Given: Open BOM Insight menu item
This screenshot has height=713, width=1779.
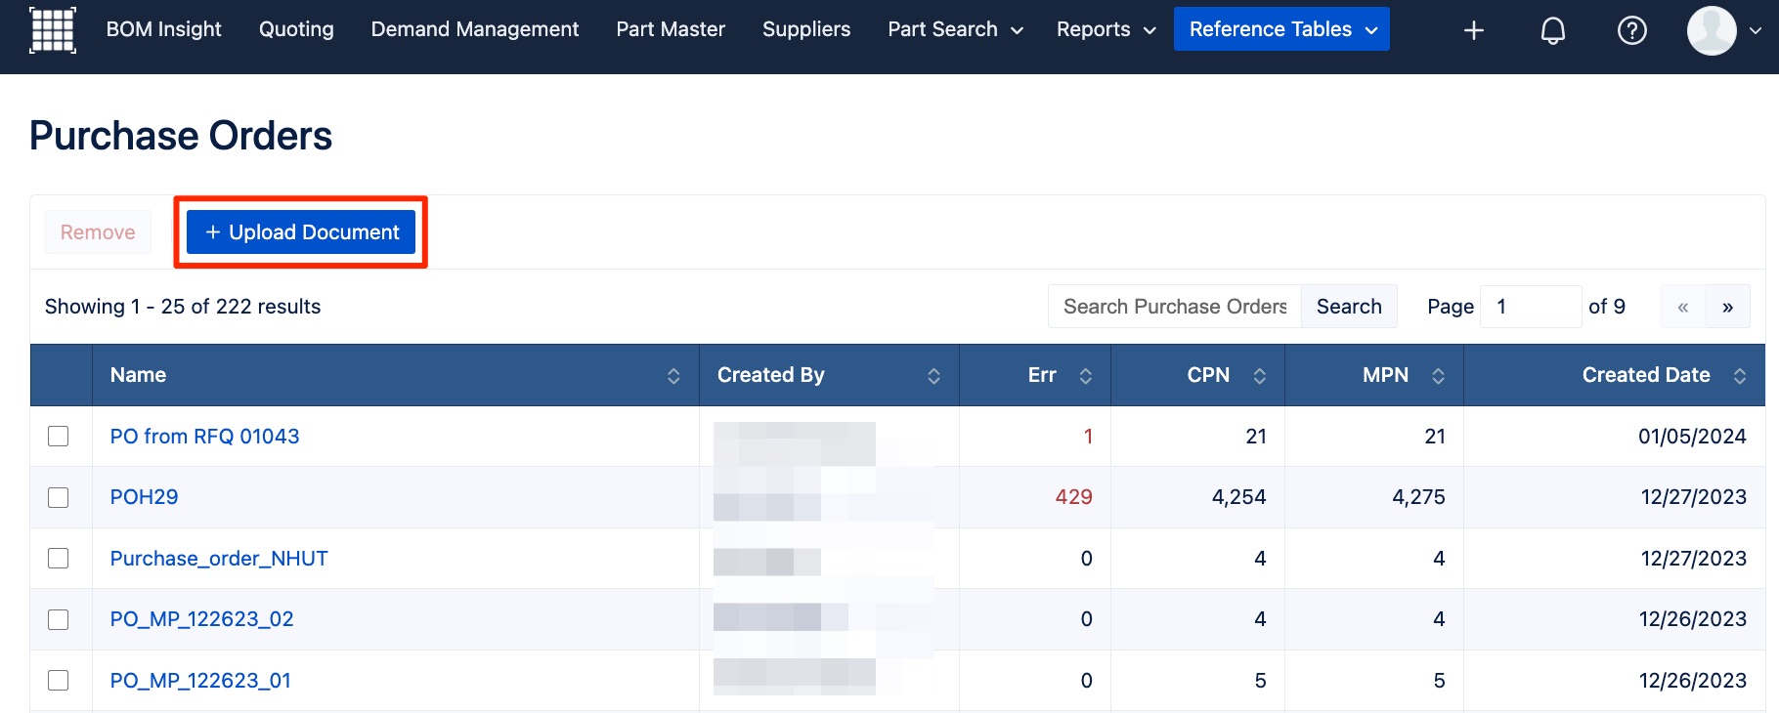Looking at the screenshot, I should pos(164,29).
